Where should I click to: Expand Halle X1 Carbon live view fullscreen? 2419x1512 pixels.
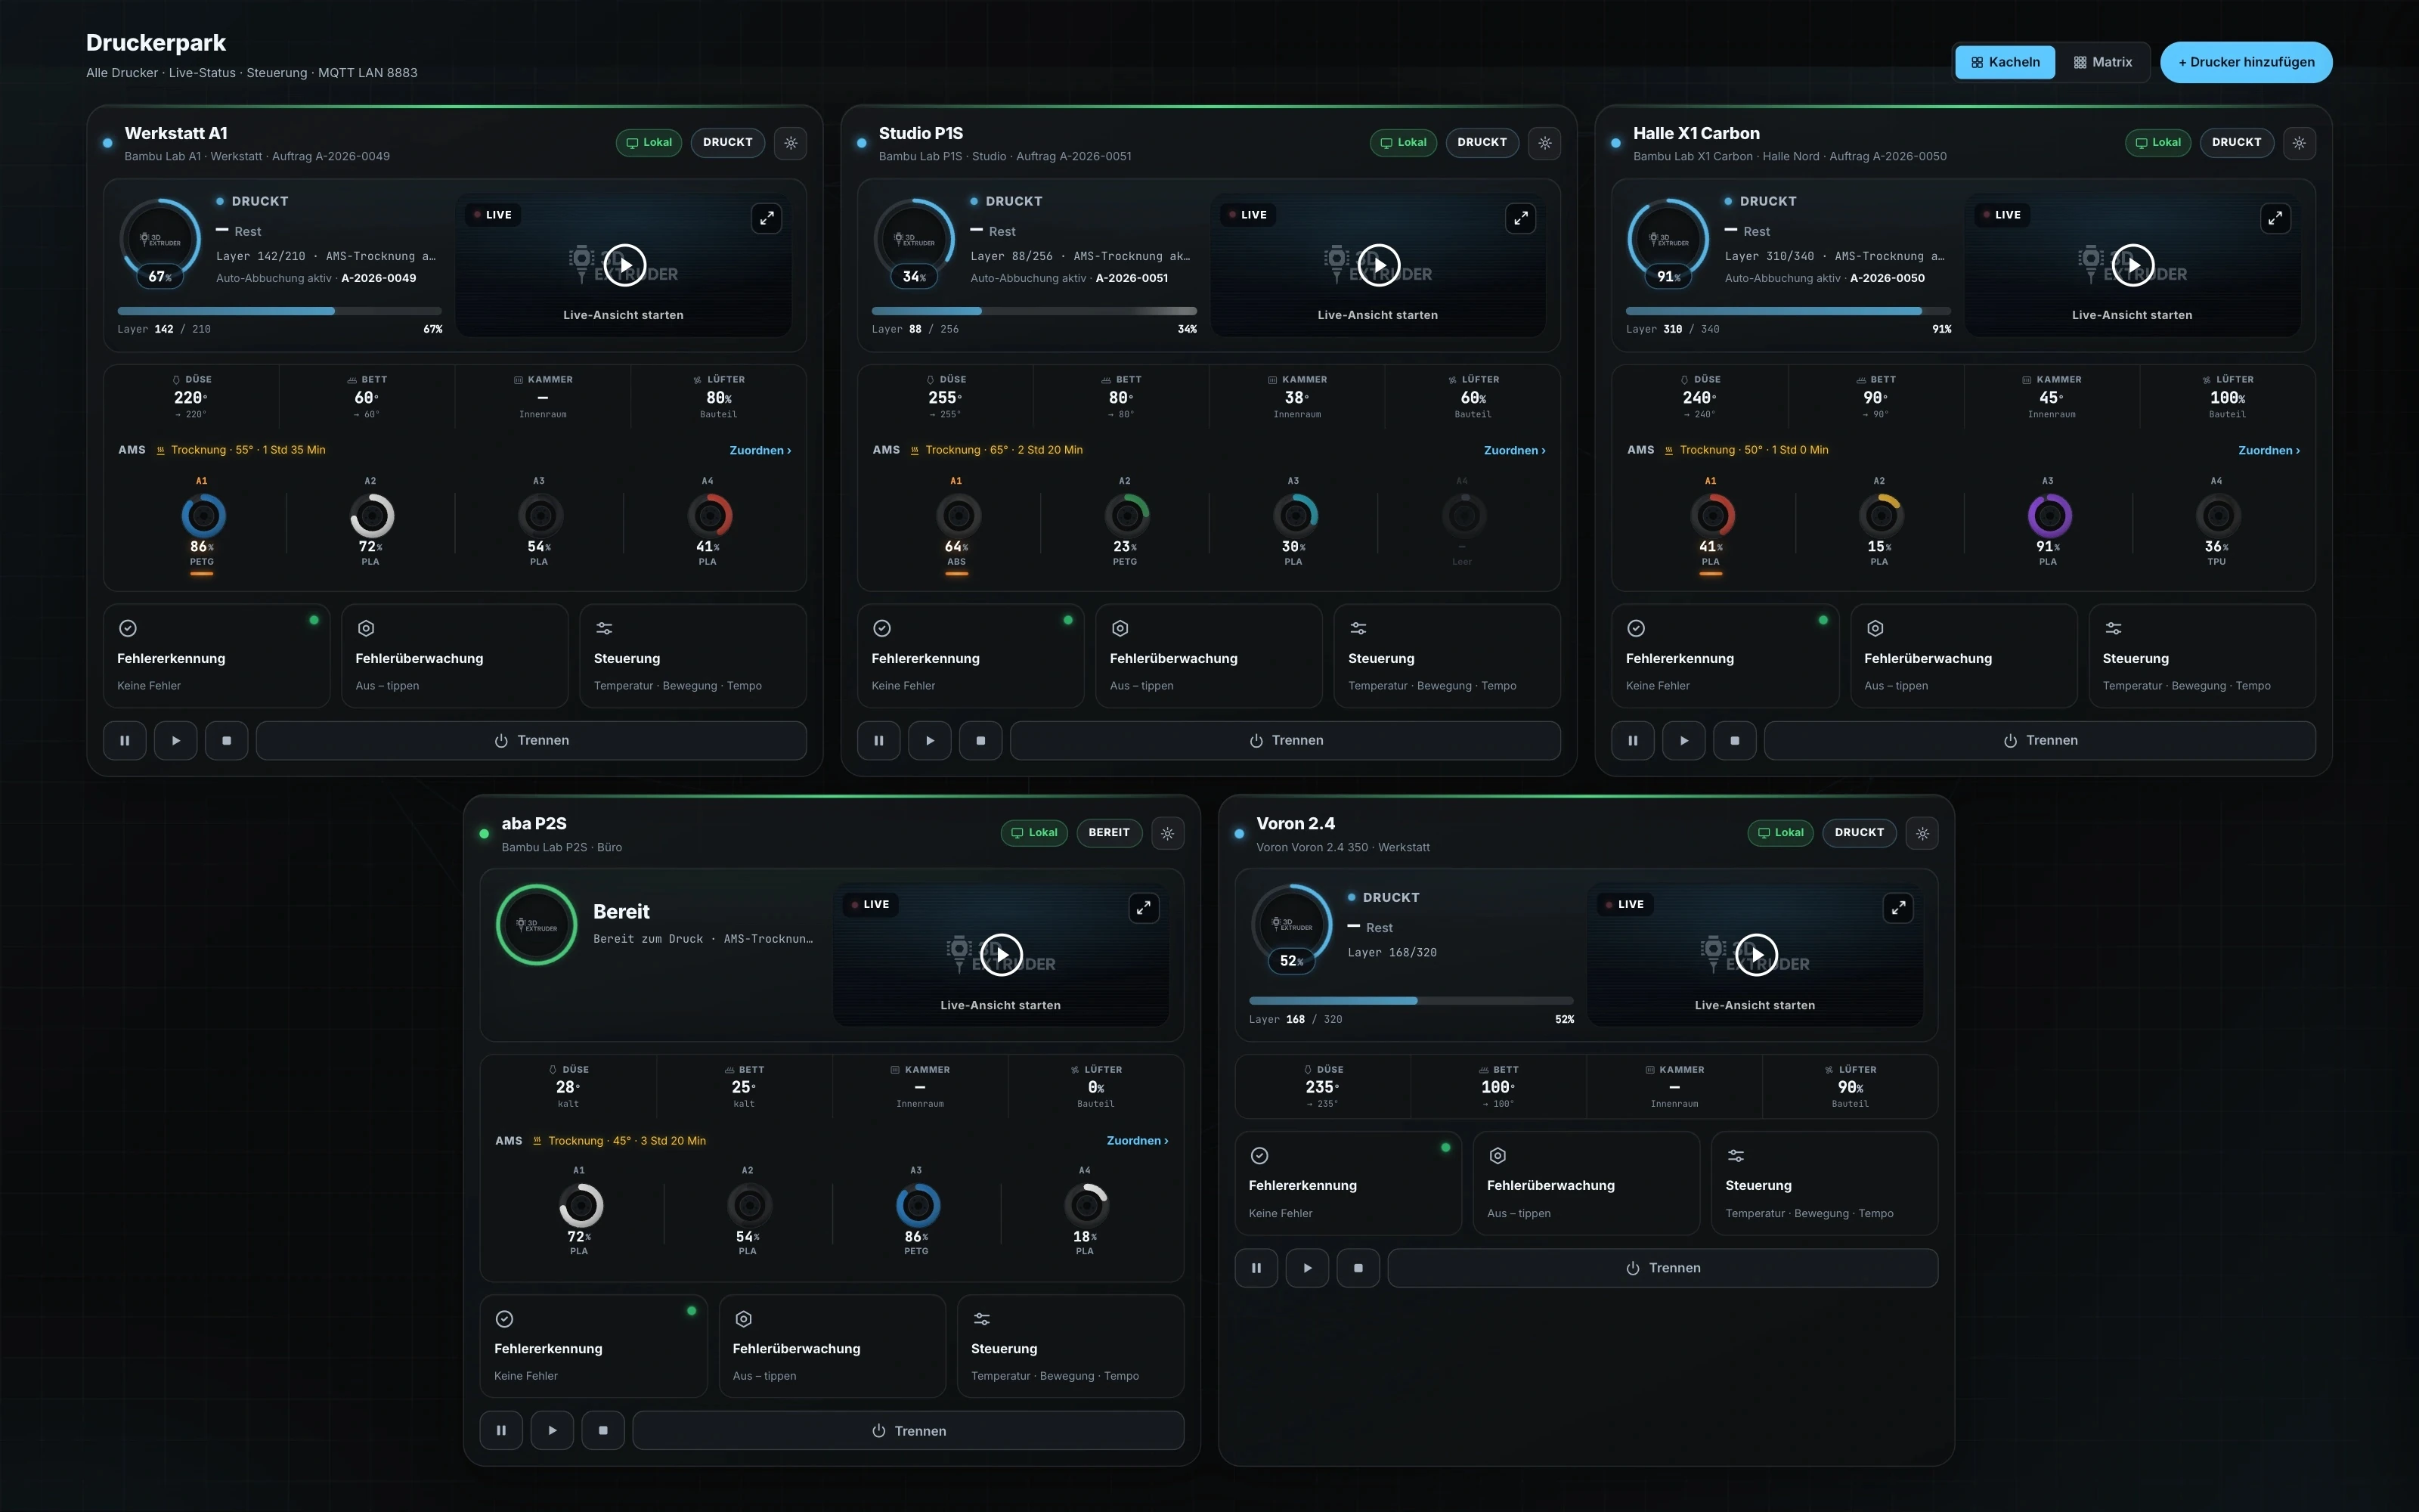[x=2275, y=218]
